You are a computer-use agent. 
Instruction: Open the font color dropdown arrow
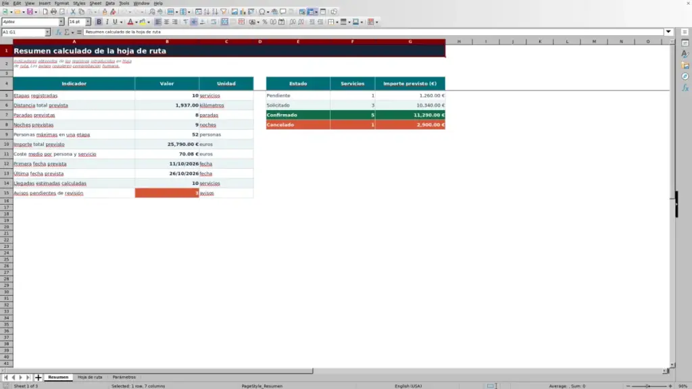coord(137,22)
